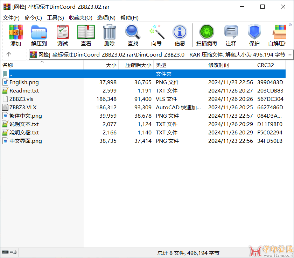The height and width of the screenshot is (258, 294).
Task: Select the ZBBZ3.vls file name
Action: [21, 99]
